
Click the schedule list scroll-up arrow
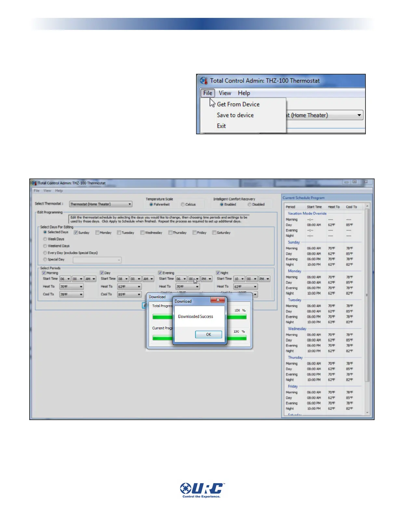367,206
